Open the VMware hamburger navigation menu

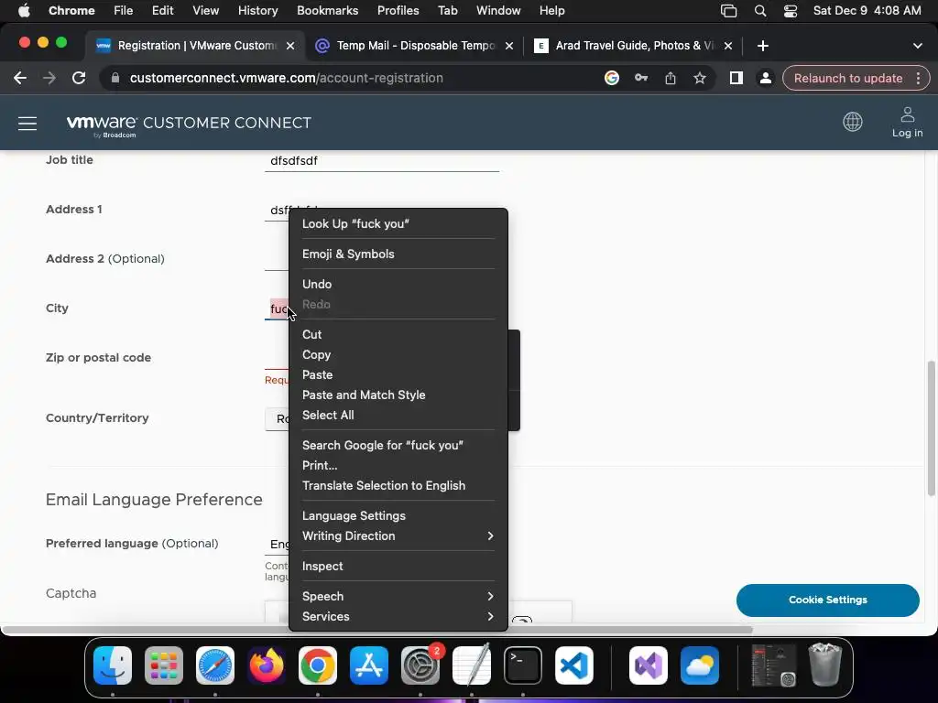pos(27,124)
